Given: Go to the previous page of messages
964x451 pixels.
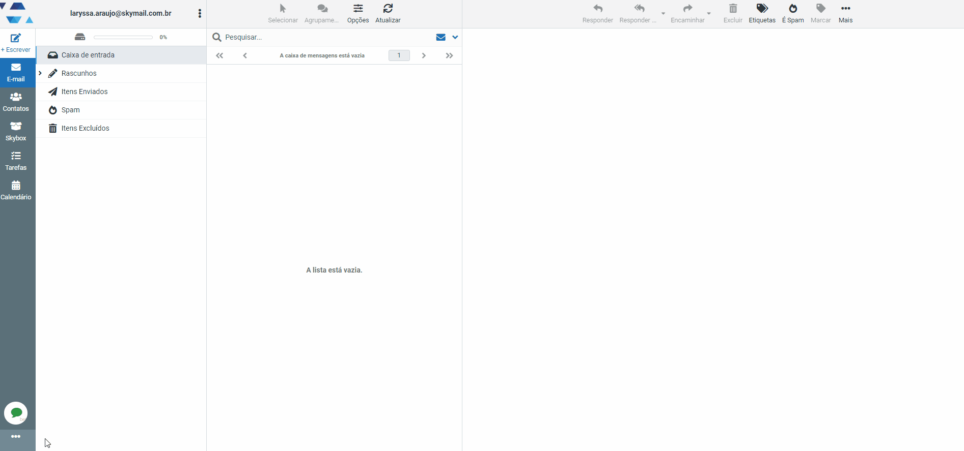Looking at the screenshot, I should point(245,55).
